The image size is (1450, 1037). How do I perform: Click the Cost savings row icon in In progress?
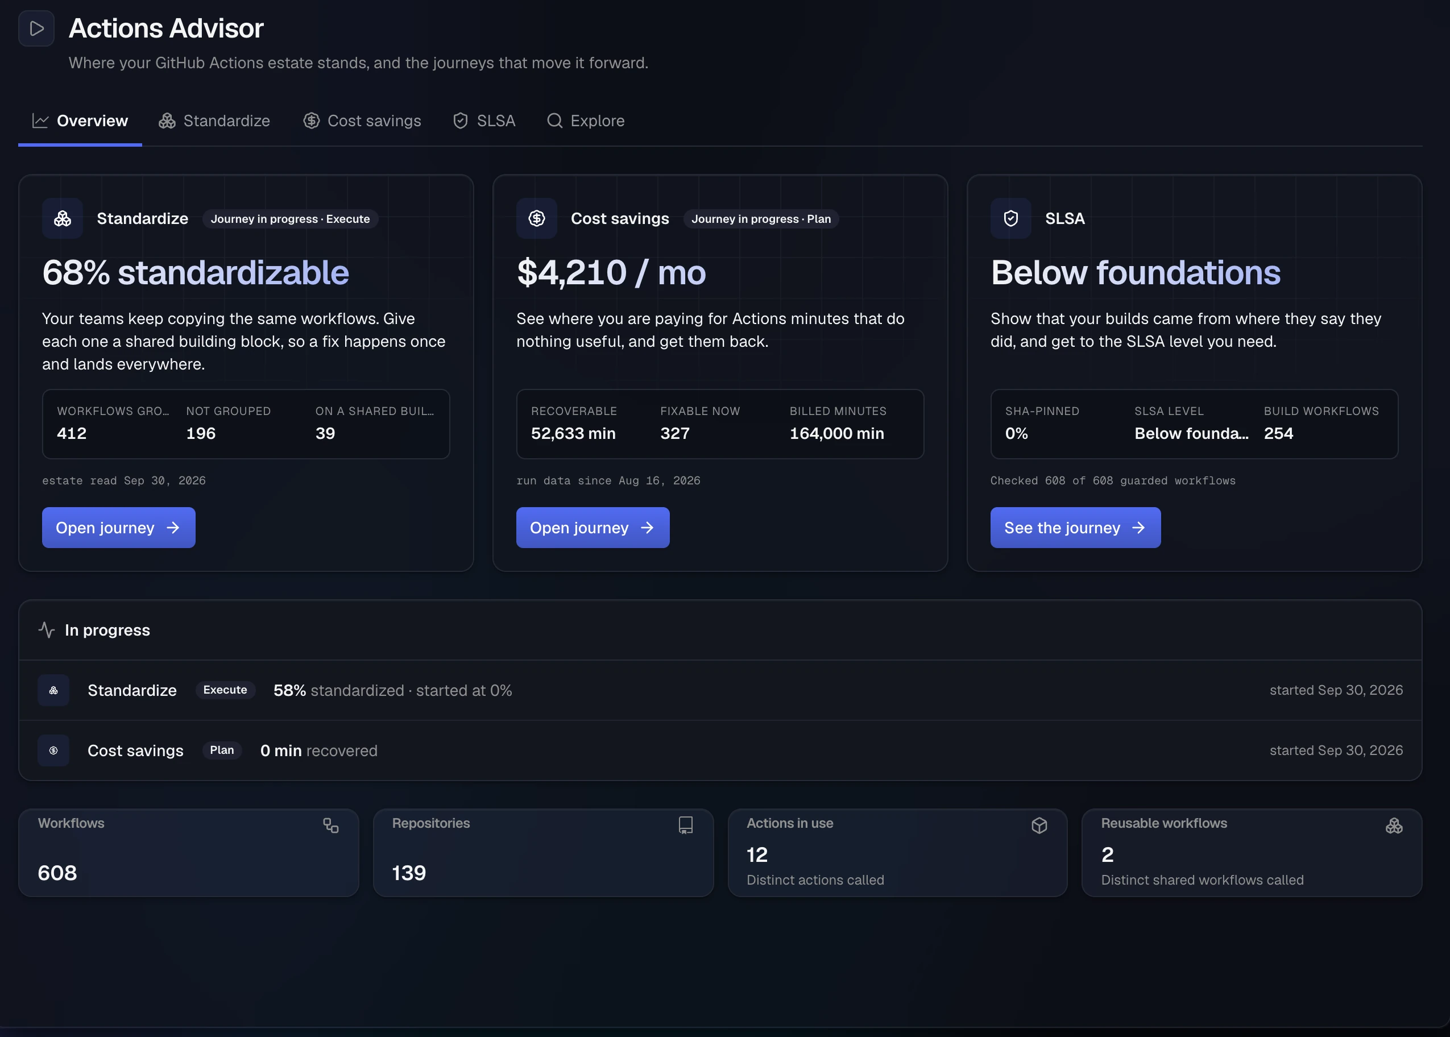click(53, 750)
